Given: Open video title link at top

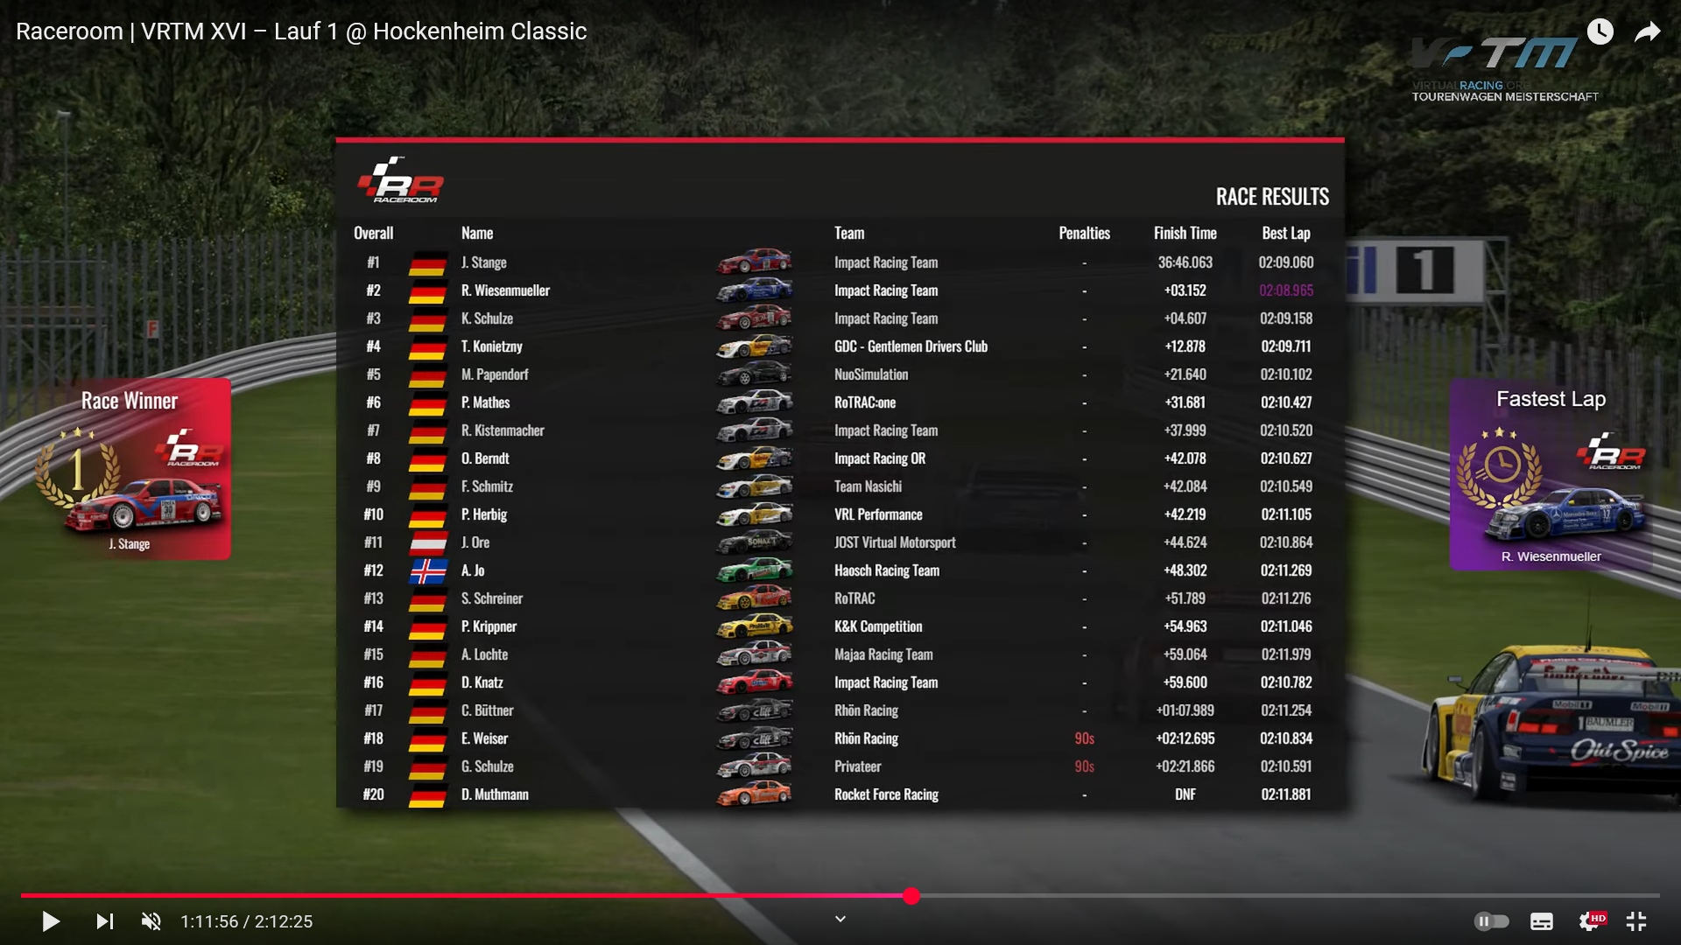Looking at the screenshot, I should pyautogui.click(x=301, y=31).
